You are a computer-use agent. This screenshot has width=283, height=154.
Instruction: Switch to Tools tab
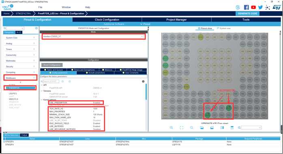(246, 20)
